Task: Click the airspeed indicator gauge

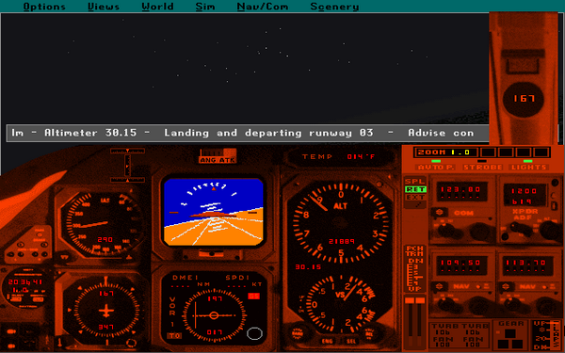Action: tap(102, 224)
